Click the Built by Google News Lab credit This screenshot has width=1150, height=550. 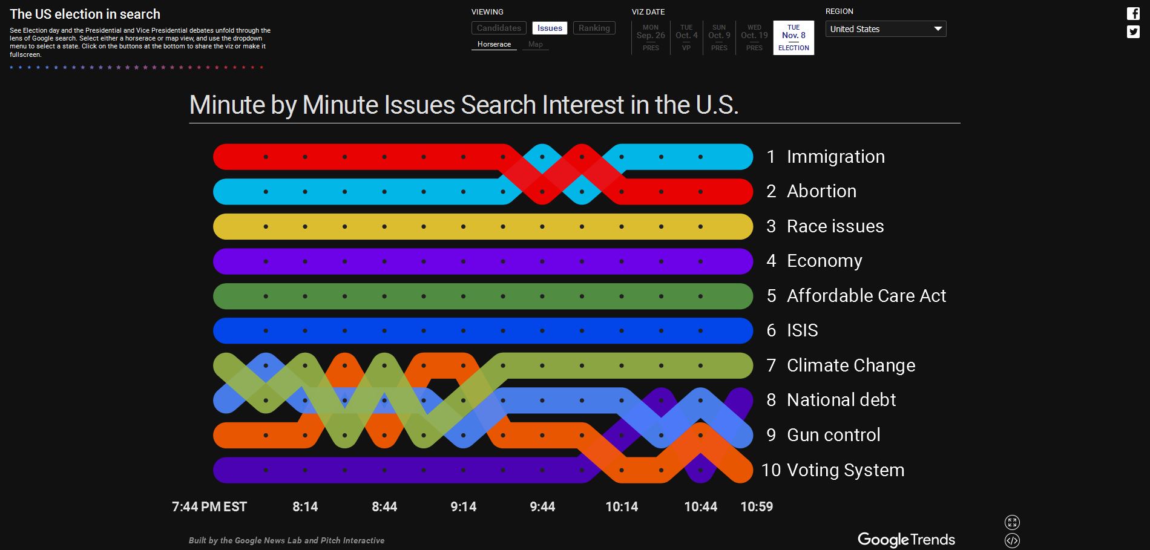point(286,540)
